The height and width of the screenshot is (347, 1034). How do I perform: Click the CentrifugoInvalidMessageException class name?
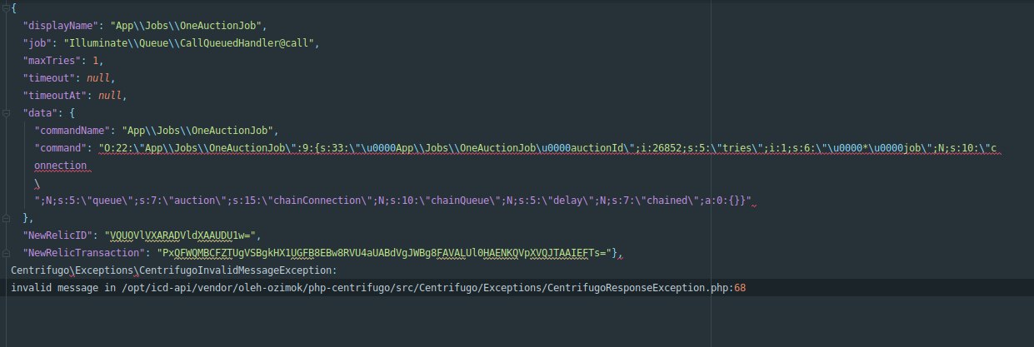[237, 270]
